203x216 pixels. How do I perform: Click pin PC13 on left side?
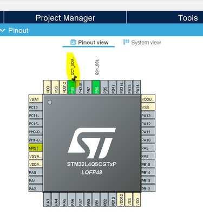pos(36,107)
